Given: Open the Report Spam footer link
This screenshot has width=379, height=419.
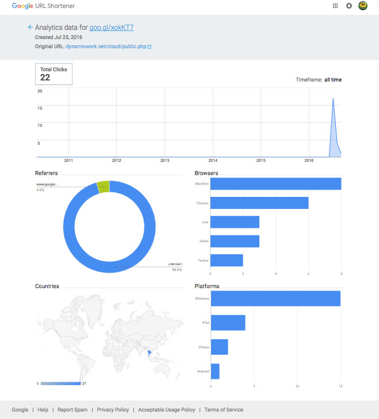Looking at the screenshot, I should (x=72, y=410).
